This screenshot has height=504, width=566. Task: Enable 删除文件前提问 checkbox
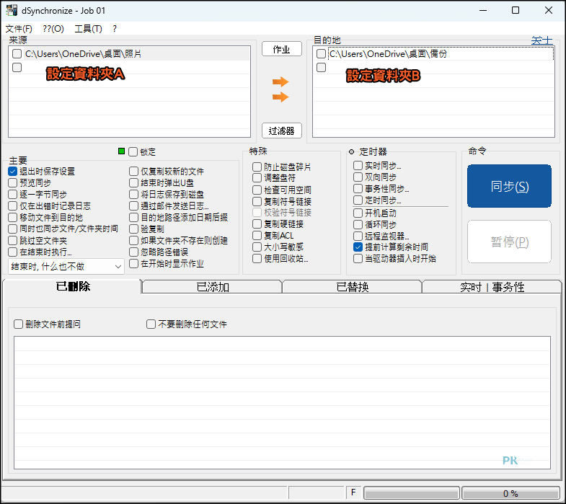point(19,324)
